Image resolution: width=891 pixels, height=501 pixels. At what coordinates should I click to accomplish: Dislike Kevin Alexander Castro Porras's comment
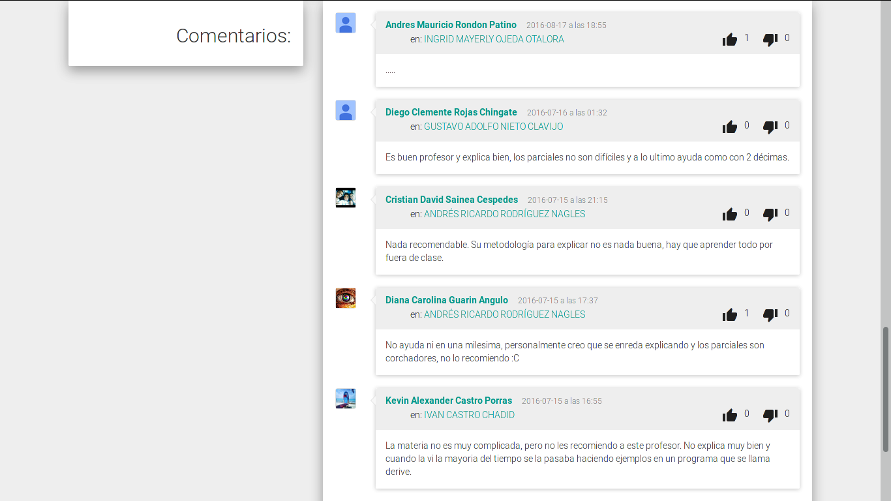pos(770,415)
